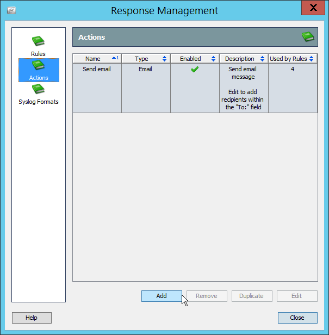329x335 pixels.
Task: Sort by the Used by Rules column
Action: pyautogui.click(x=288, y=59)
